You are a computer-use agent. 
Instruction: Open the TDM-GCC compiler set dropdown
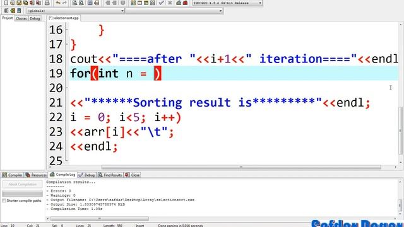(227, 3)
